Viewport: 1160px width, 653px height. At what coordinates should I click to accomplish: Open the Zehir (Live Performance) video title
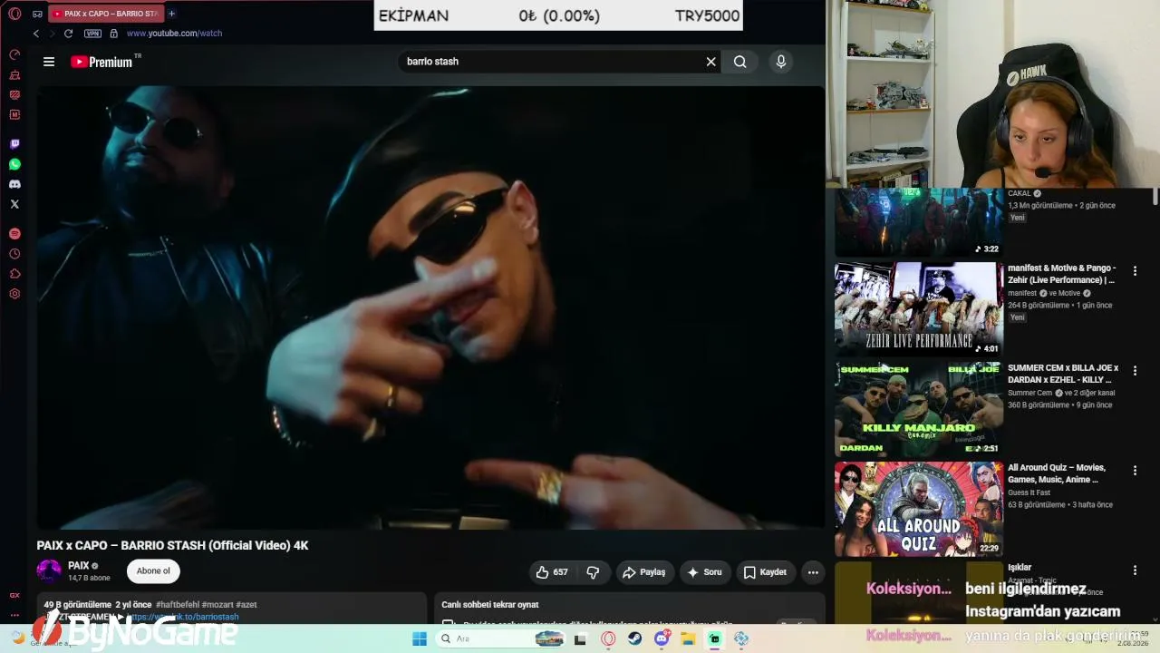(x=1062, y=274)
